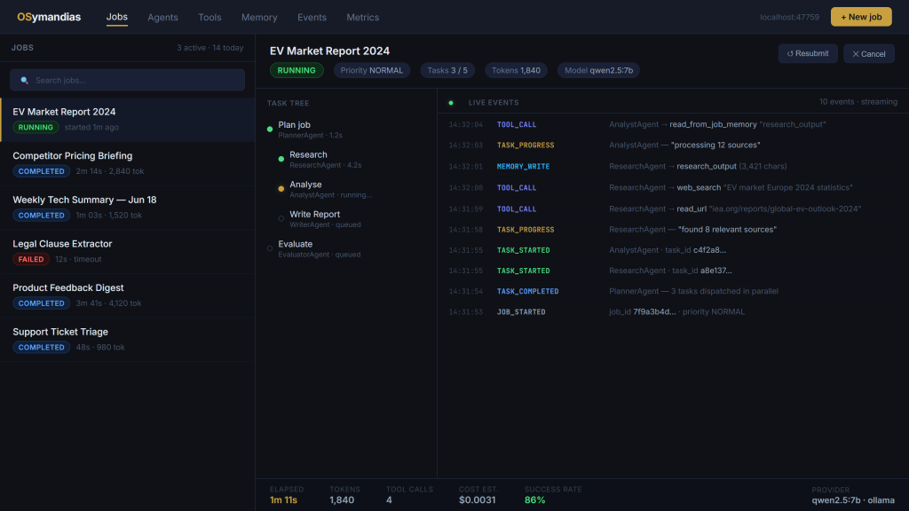
Task: Create a job with New job button
Action: tap(861, 17)
